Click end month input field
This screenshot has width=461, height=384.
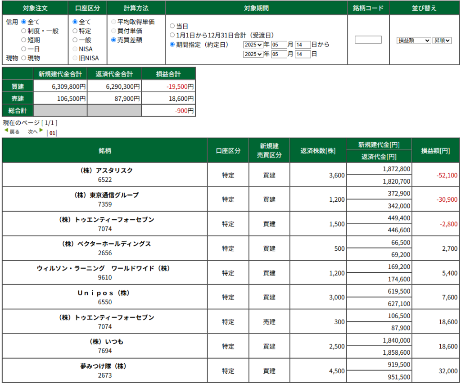[x=279, y=54]
